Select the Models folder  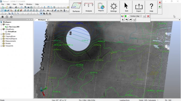pos(8,44)
